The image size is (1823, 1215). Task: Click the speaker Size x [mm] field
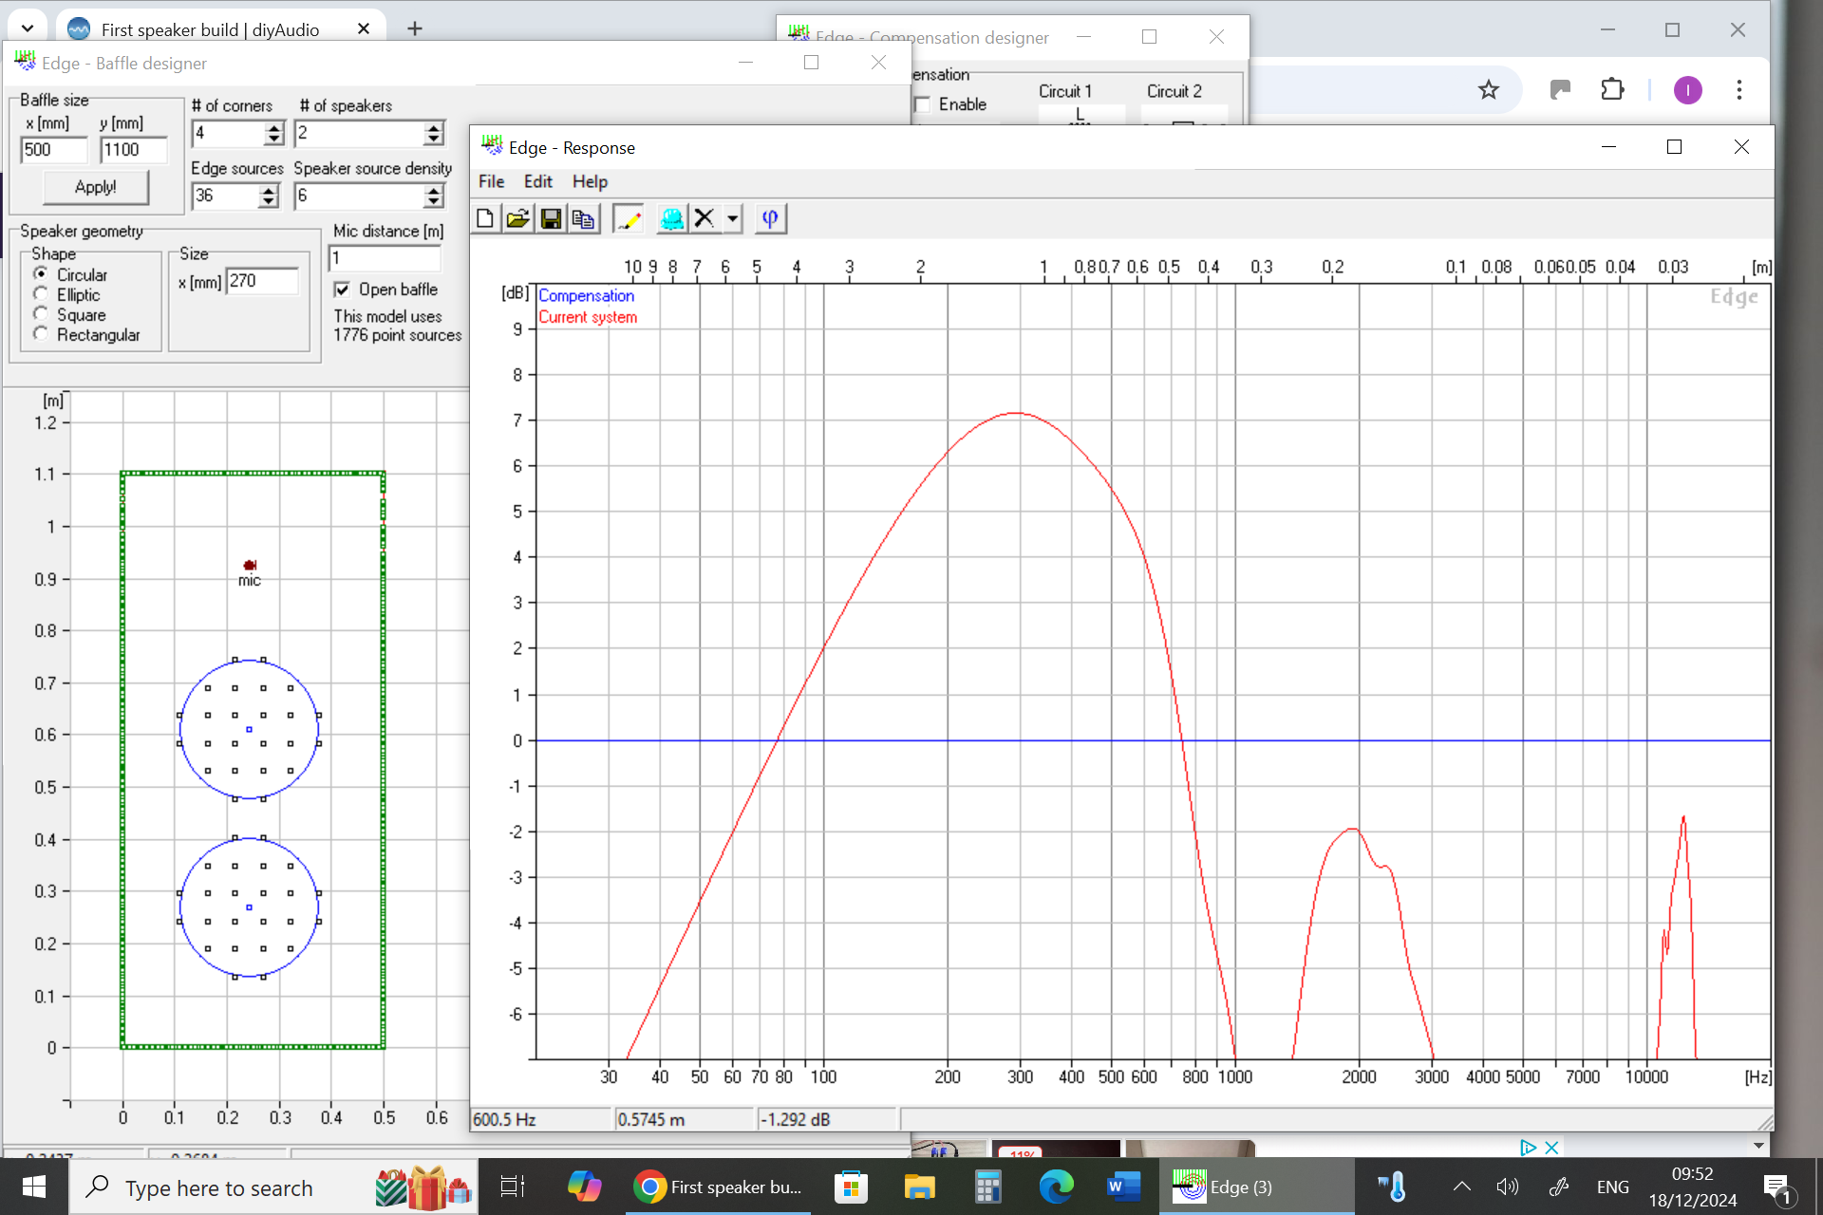(262, 282)
